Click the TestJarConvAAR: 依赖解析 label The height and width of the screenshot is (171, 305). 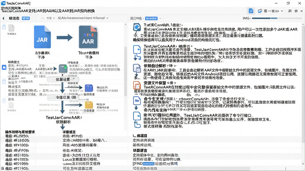pos(64,120)
